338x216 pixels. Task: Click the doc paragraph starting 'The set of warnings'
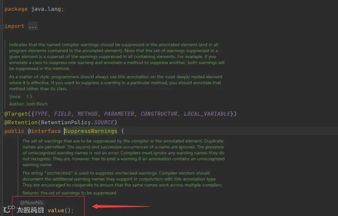pyautogui.click(x=124, y=153)
